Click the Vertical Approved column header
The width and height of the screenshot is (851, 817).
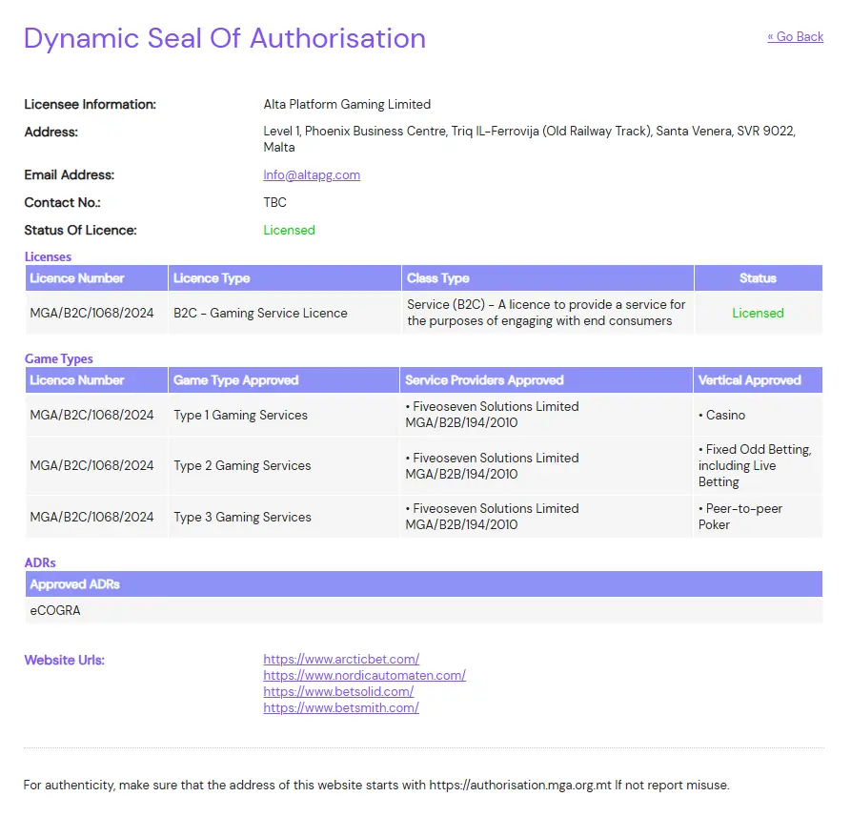748,380
